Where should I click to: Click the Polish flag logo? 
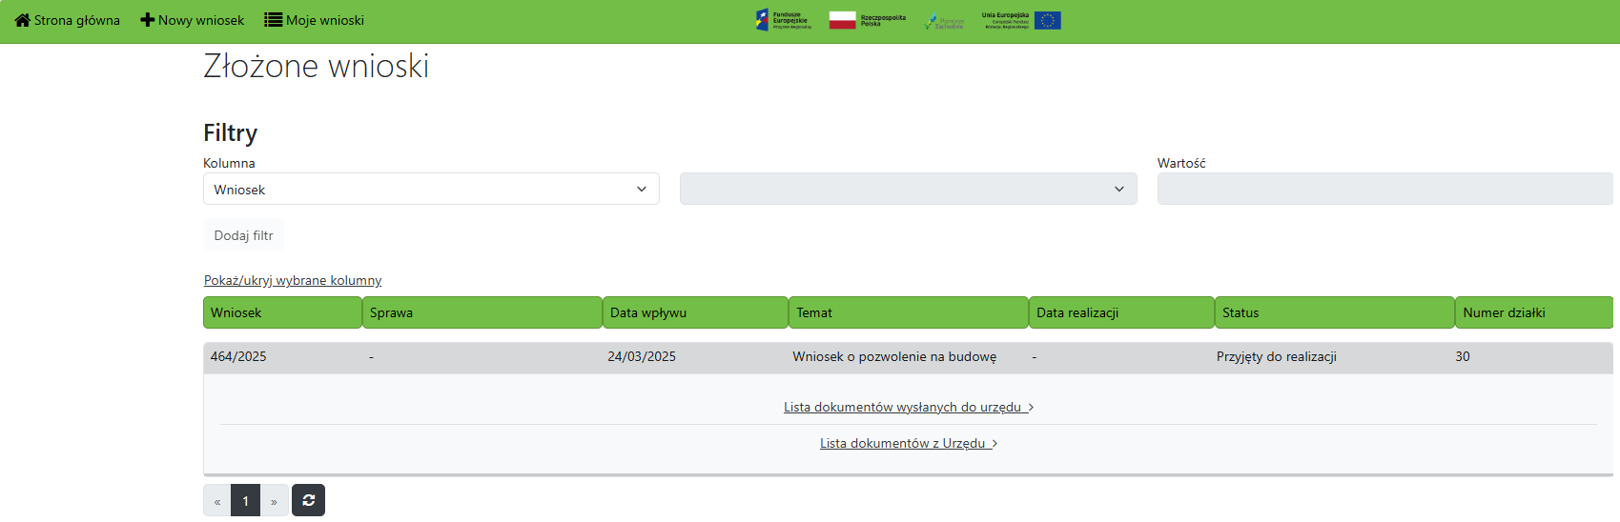click(867, 20)
